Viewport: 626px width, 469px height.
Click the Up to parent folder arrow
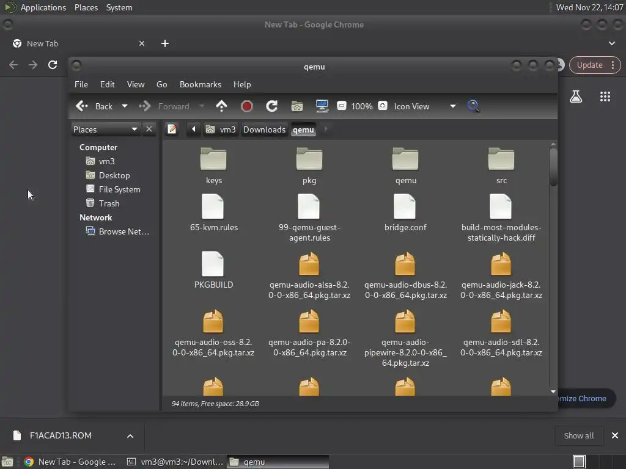click(222, 106)
